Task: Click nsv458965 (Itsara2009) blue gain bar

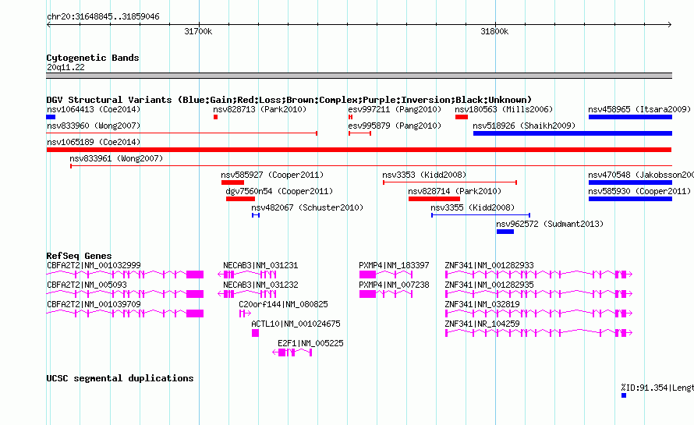Action: click(x=630, y=117)
